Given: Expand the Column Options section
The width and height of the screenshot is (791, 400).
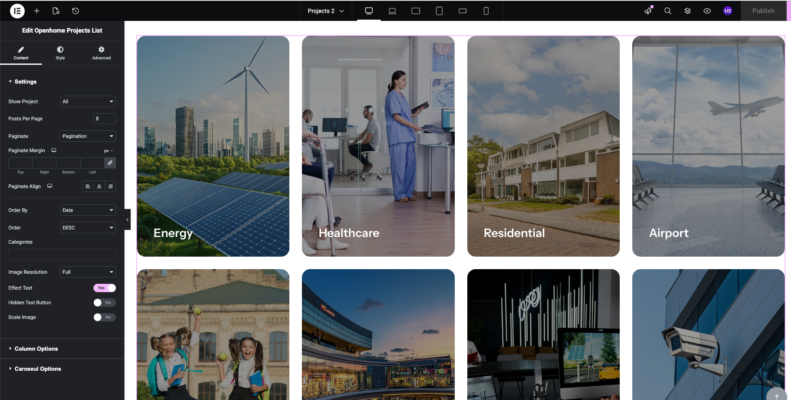Looking at the screenshot, I should [36, 349].
